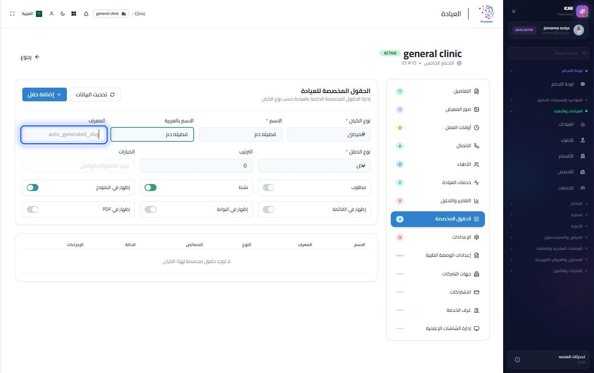594x373 pixels.
Task: Click تحديث البيانات refresh button
Action: (95, 95)
